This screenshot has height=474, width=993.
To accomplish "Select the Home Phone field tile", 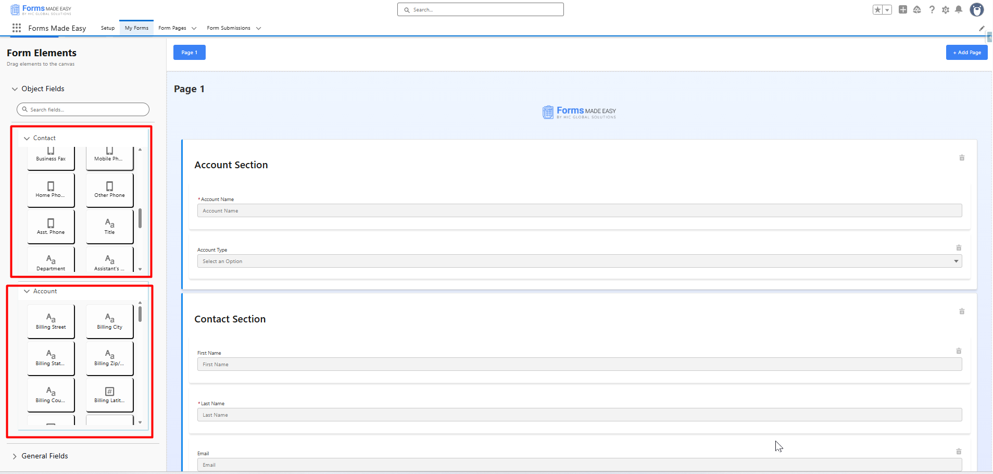I will (51, 190).
